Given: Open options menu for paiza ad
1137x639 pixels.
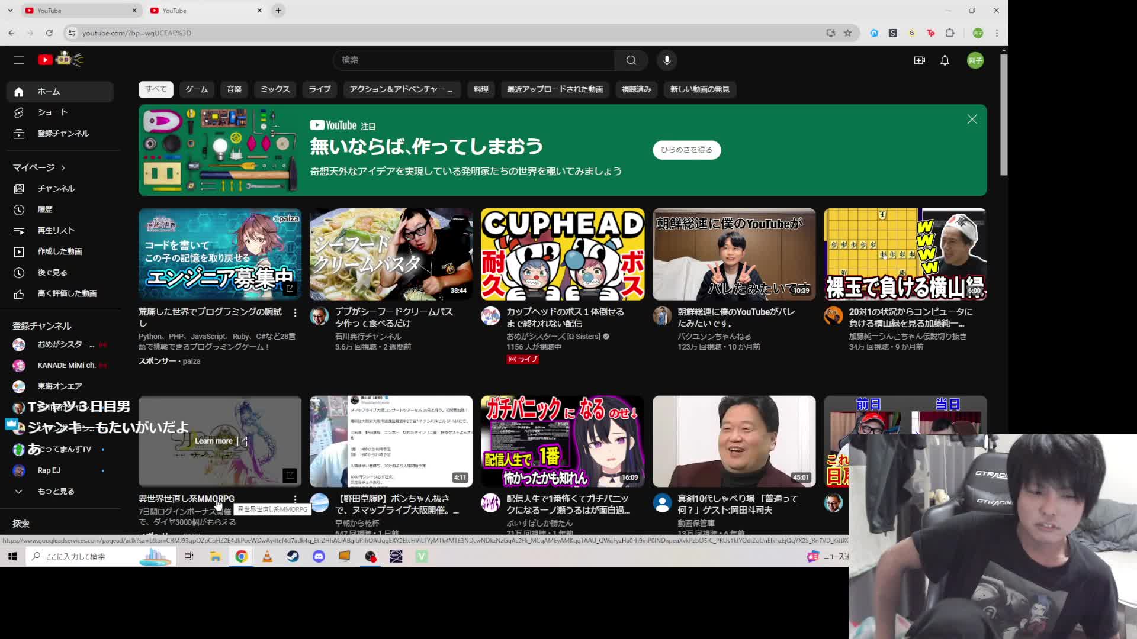Looking at the screenshot, I should pos(295,312).
